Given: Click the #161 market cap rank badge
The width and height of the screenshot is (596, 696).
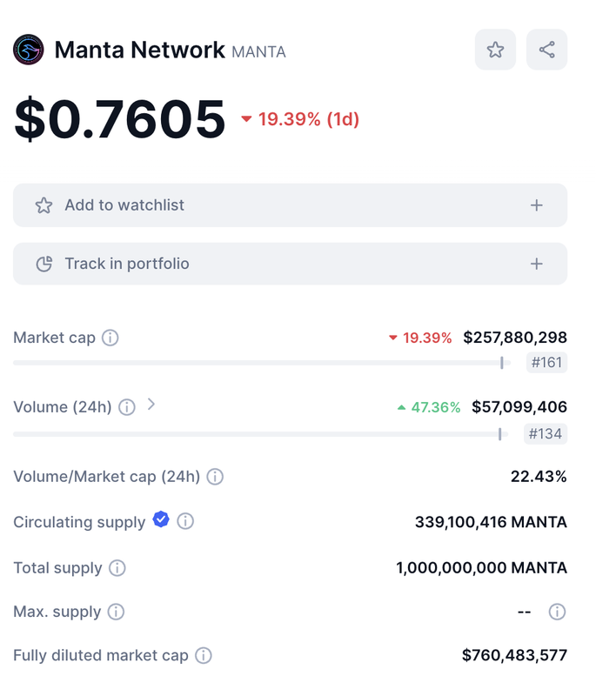Looking at the screenshot, I should pyautogui.click(x=546, y=363).
